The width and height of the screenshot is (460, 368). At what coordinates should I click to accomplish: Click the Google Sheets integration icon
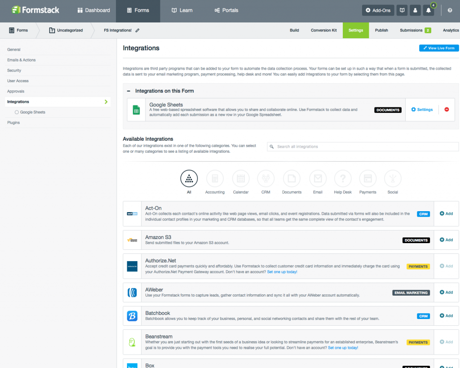pos(137,110)
